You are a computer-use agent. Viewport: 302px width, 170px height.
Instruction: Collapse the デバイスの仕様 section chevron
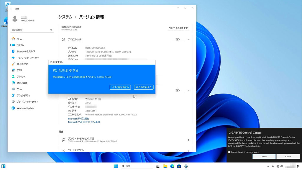pyautogui.click(x=188, y=39)
